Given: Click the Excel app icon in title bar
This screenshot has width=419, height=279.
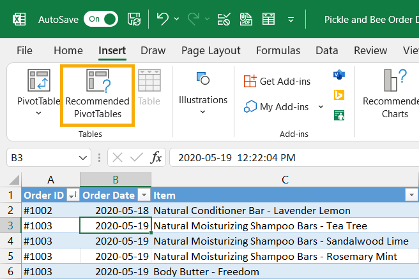Looking at the screenshot, I should coord(19,19).
